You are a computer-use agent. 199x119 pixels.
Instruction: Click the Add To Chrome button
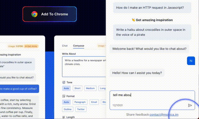[x=50, y=14]
